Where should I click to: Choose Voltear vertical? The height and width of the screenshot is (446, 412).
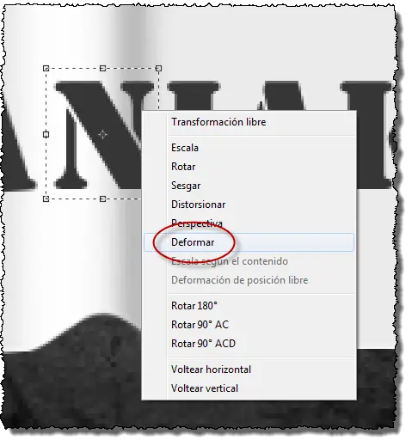[249, 388]
